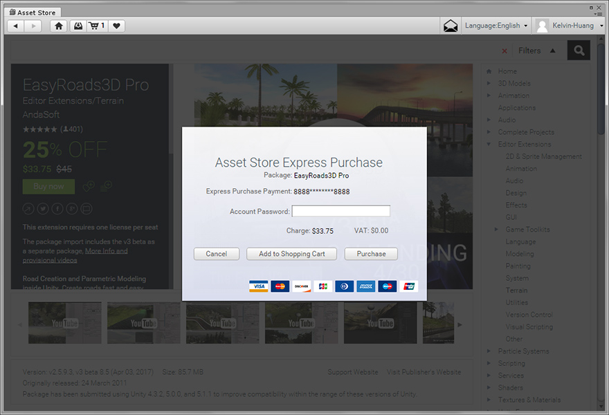Click Add to Shopping Cart button
Screen dimensions: 609x415
pyautogui.click(x=291, y=254)
